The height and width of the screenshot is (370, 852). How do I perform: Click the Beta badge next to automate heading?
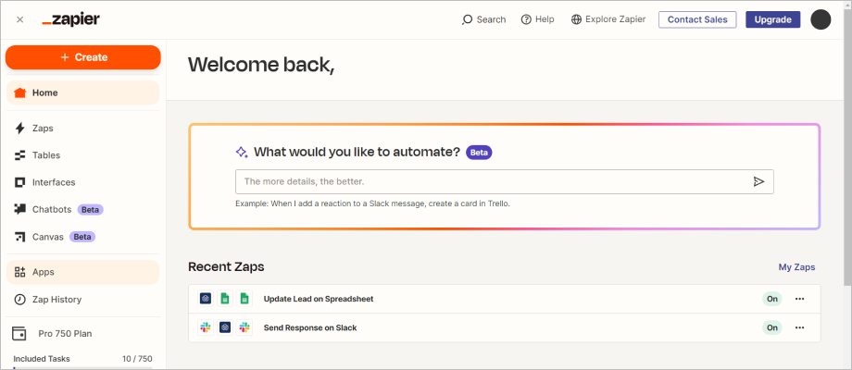click(x=479, y=153)
